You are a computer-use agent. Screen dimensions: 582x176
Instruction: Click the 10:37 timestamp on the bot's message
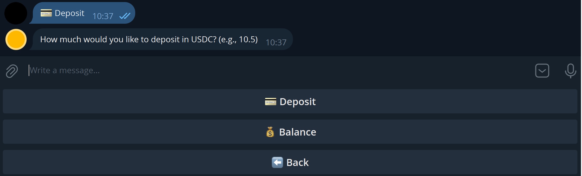point(276,43)
